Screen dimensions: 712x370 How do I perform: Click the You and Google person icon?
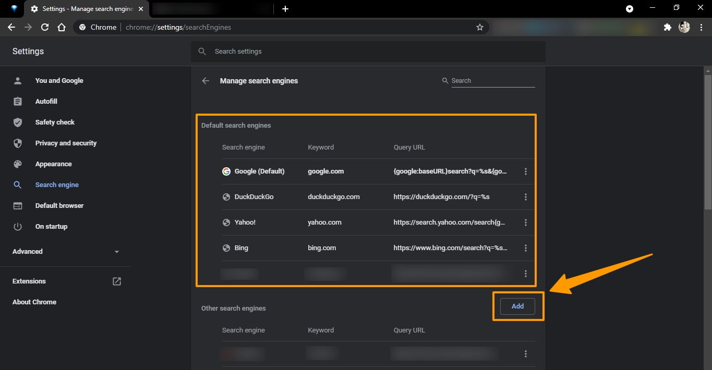tap(18, 81)
